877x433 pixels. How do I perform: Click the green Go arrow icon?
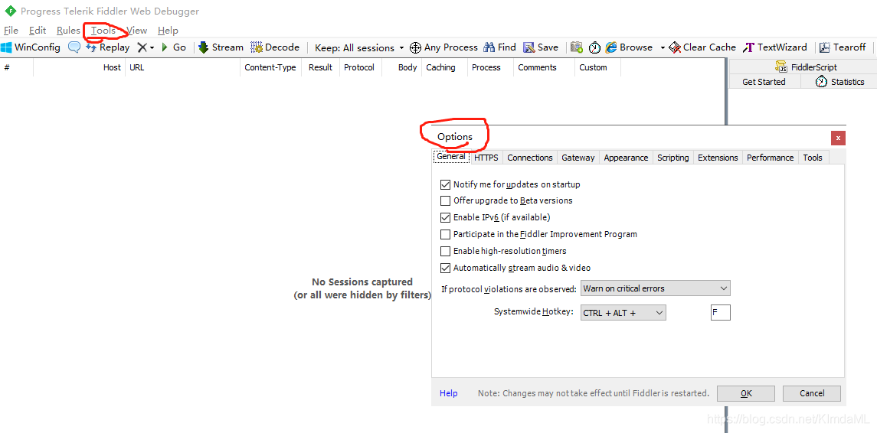coord(165,47)
